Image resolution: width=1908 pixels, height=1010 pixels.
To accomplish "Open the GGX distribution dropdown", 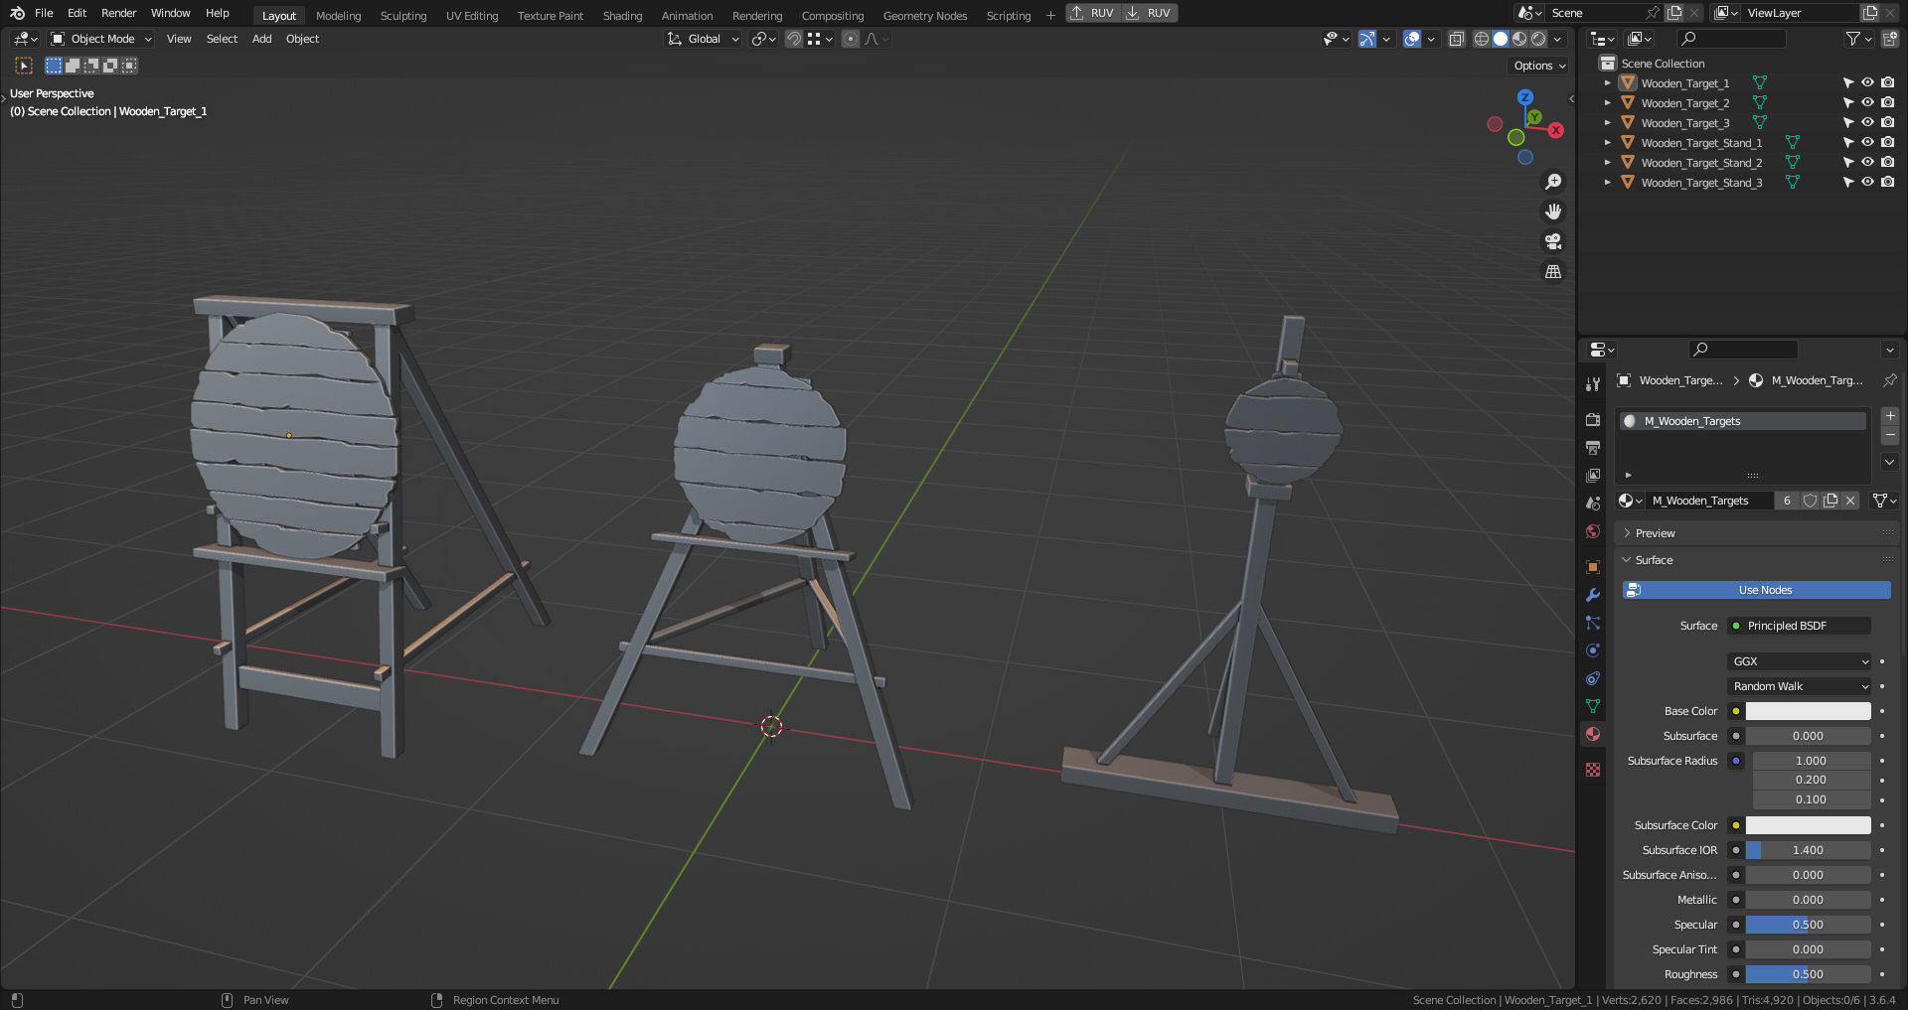I will coord(1800,661).
